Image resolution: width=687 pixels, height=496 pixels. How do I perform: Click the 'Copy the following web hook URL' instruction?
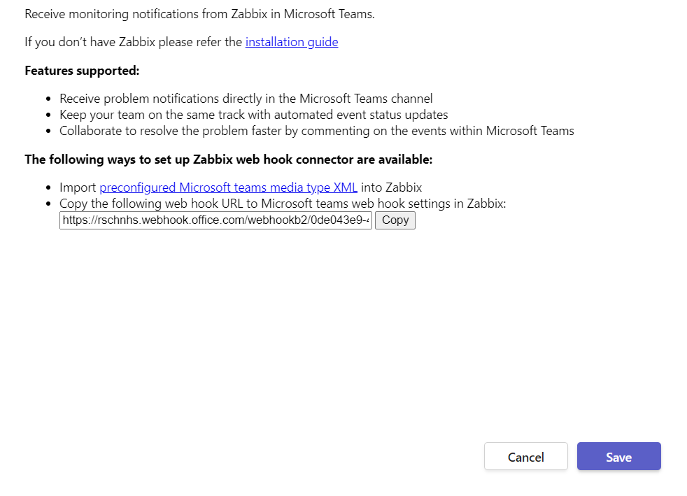(282, 204)
